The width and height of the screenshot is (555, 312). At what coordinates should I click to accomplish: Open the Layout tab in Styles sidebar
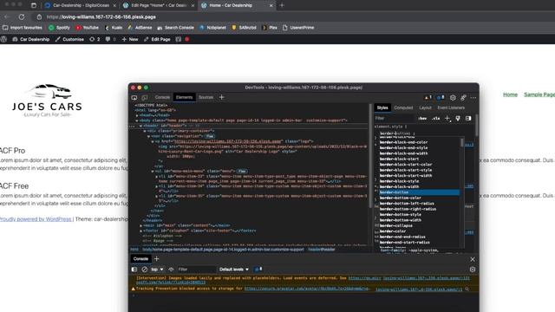[425, 107]
